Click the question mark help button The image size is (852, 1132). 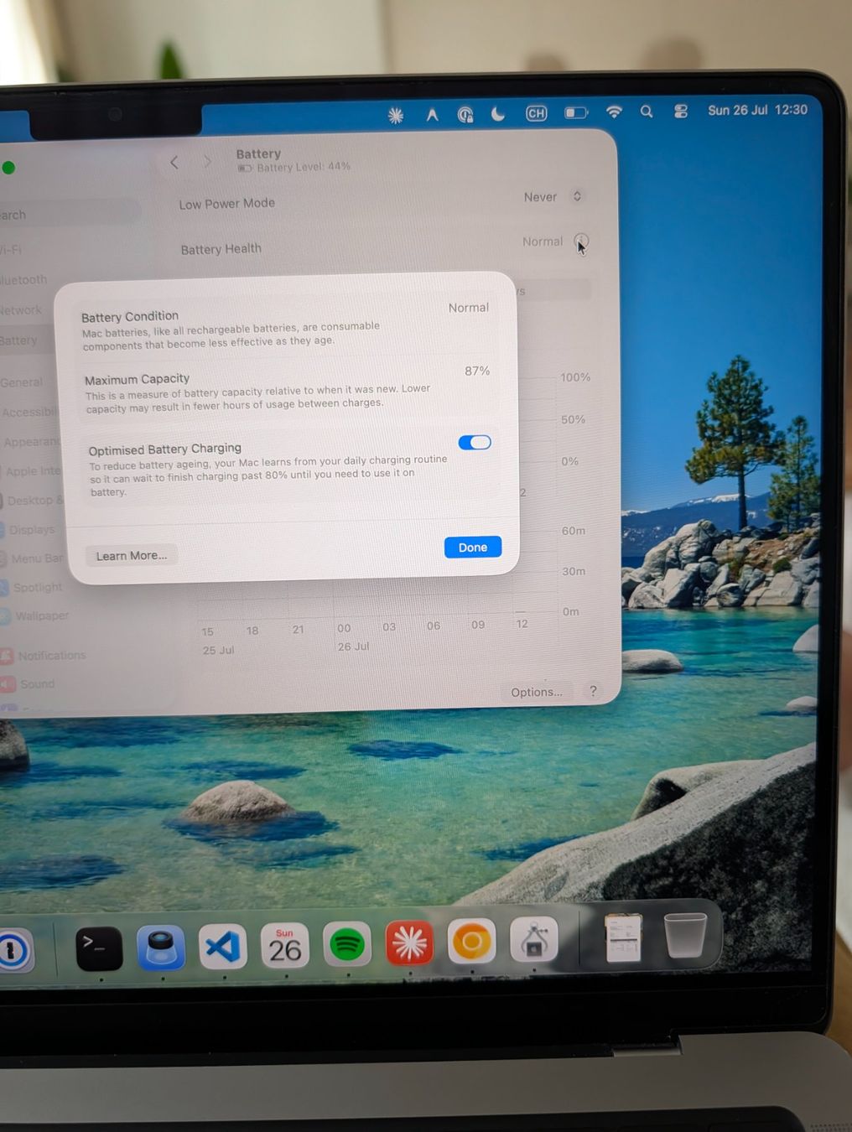pyautogui.click(x=593, y=691)
